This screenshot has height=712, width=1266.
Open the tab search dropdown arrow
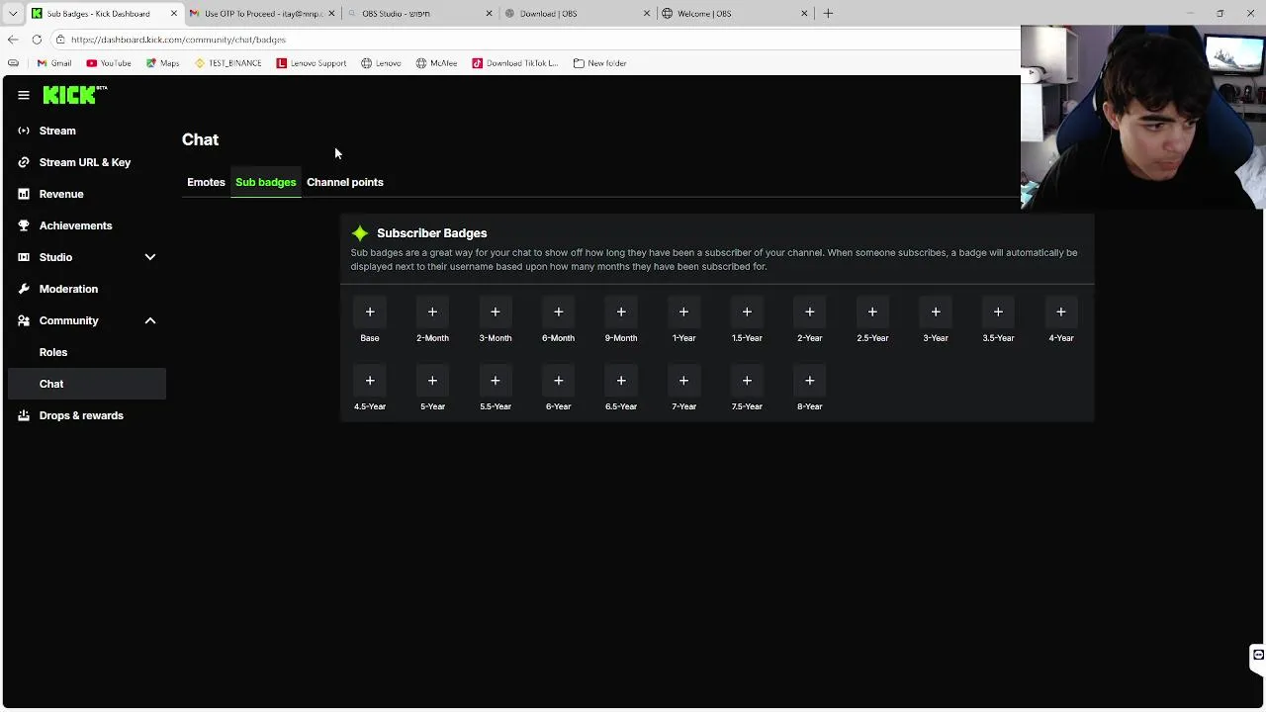[13, 13]
